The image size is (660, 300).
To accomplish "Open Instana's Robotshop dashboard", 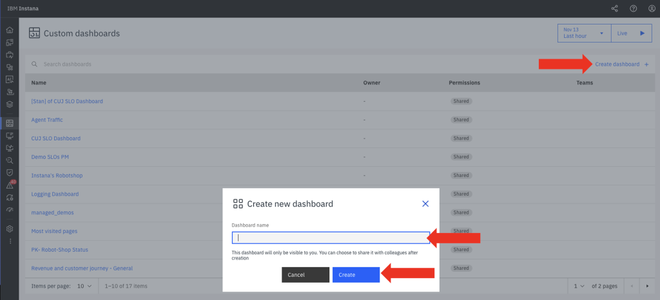I will [x=57, y=175].
